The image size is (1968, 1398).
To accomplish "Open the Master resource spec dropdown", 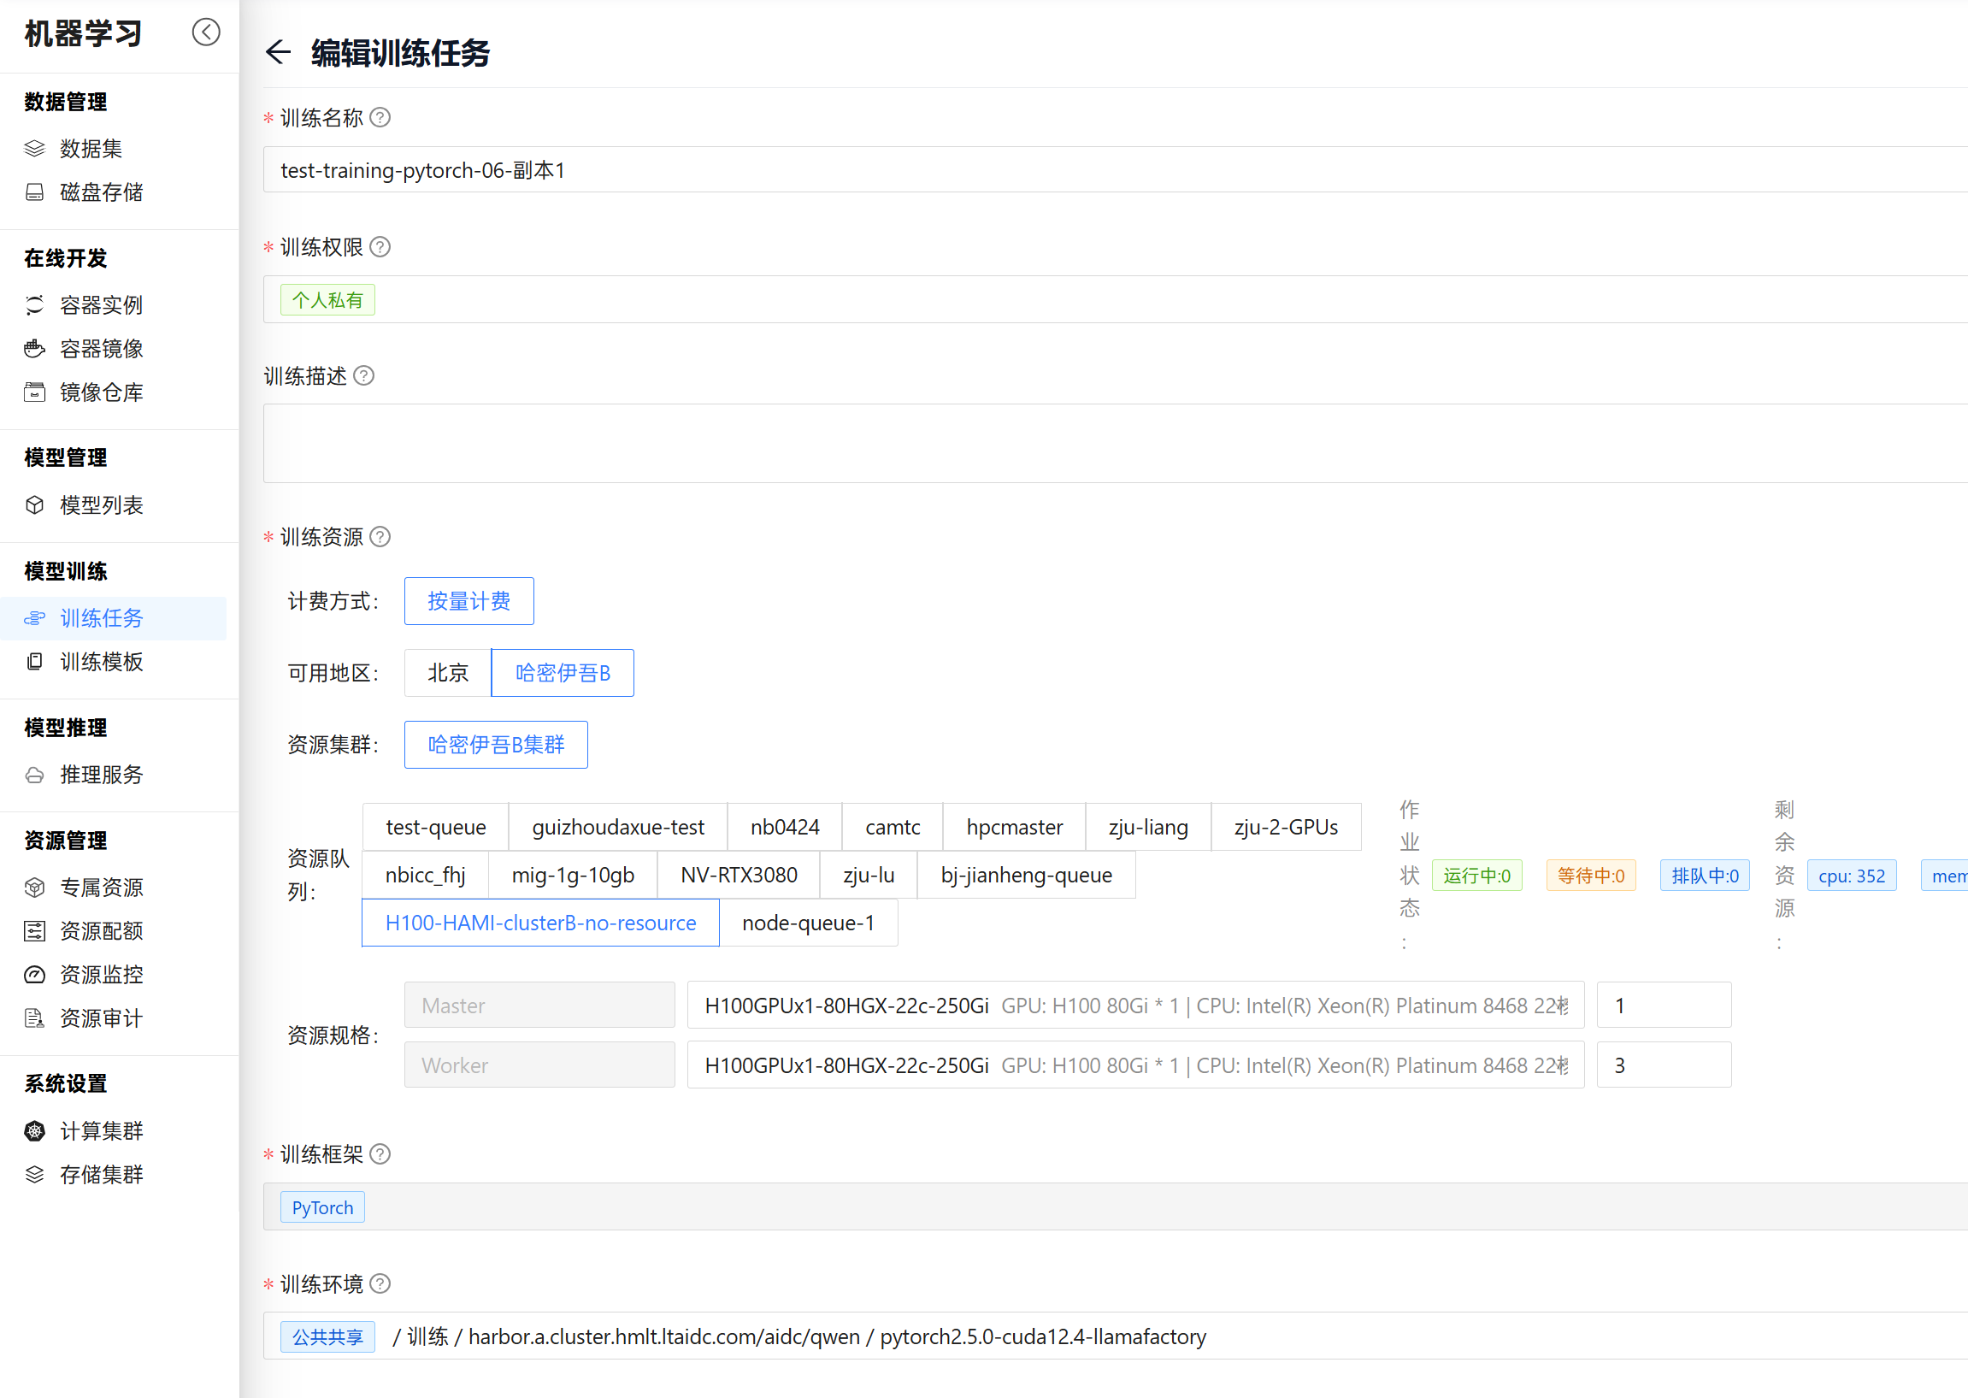I will tap(1134, 1006).
